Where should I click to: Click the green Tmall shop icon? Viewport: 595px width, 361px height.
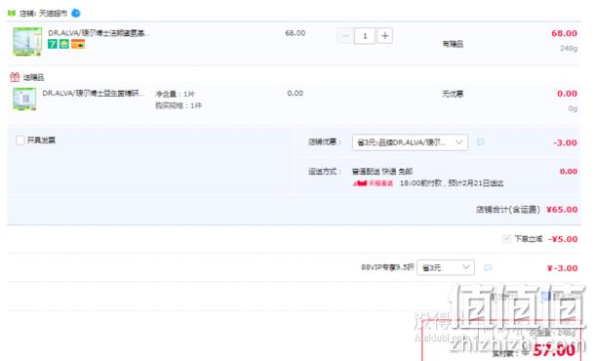pos(12,14)
